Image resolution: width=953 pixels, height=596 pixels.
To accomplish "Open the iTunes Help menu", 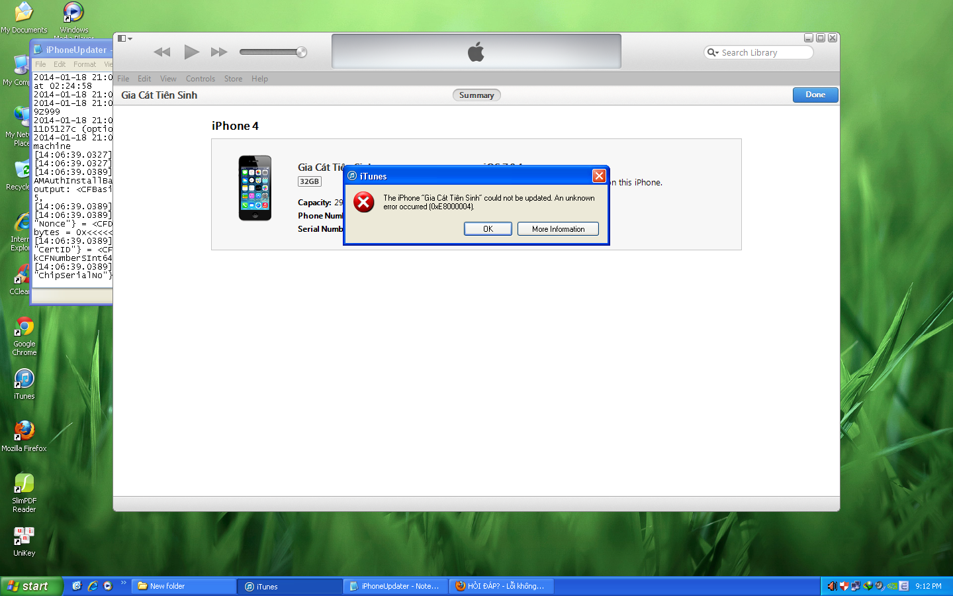I will [259, 78].
